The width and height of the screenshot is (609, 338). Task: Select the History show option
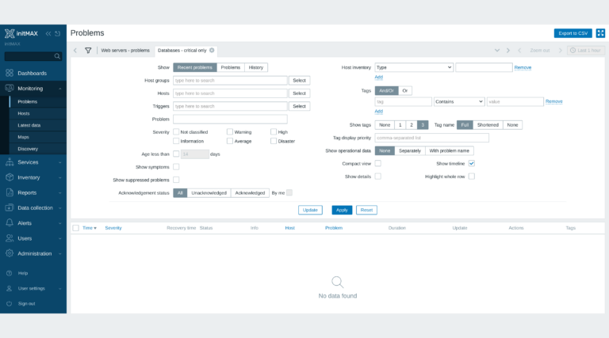(x=256, y=67)
